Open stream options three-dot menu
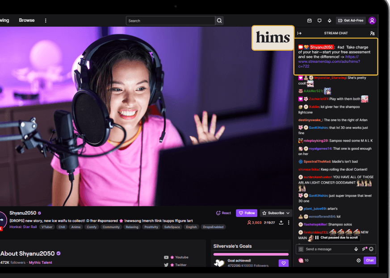Screen dimensions: 390x278 289,223
